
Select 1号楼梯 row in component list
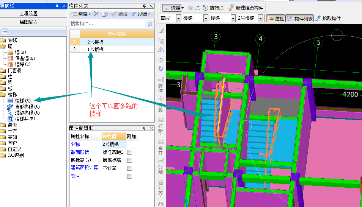point(112,49)
